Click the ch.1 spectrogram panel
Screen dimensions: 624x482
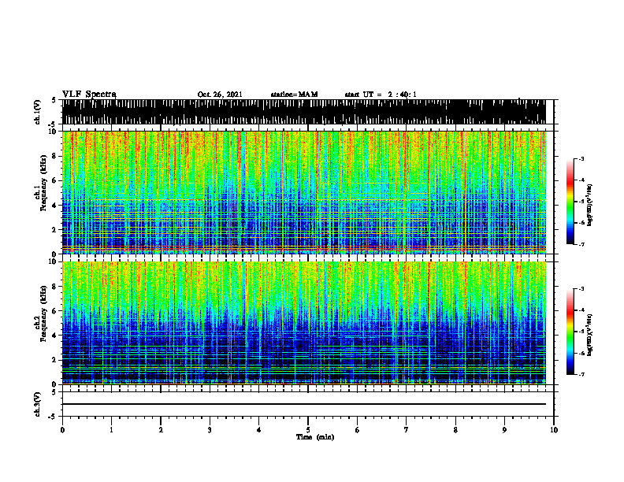304,192
